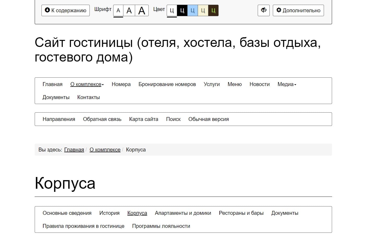Select the small font size A
This screenshot has width=367, height=238.
click(x=118, y=11)
